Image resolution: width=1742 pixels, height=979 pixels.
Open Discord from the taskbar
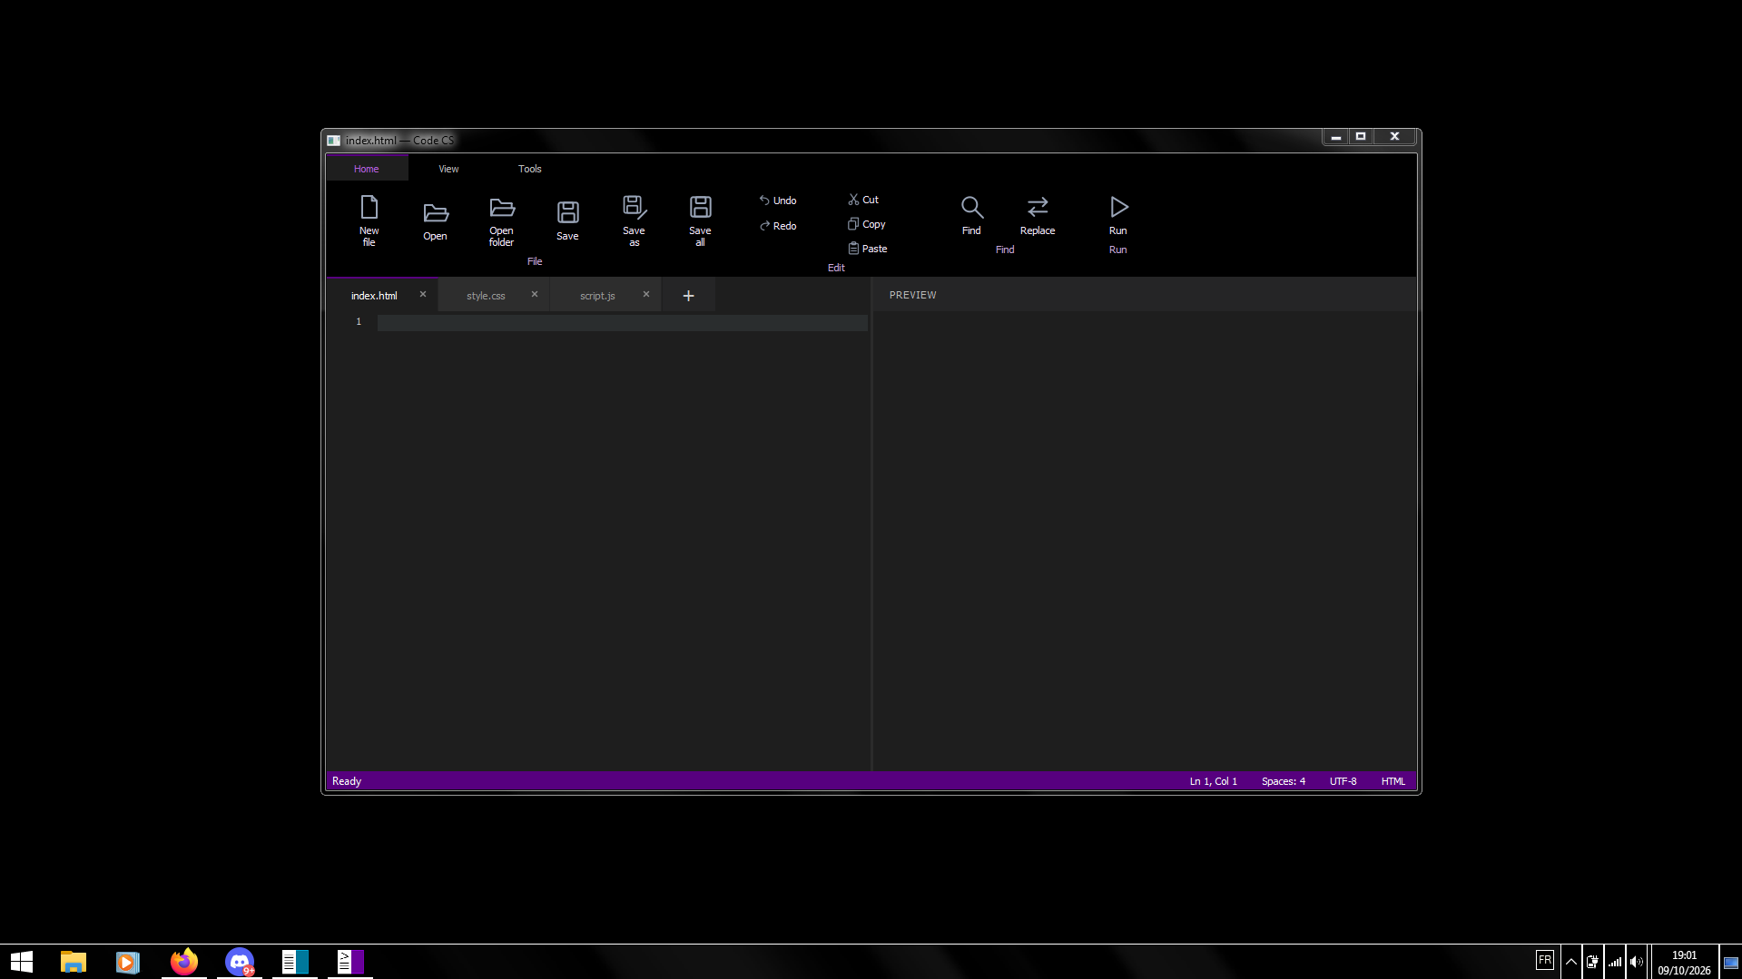pyautogui.click(x=240, y=962)
